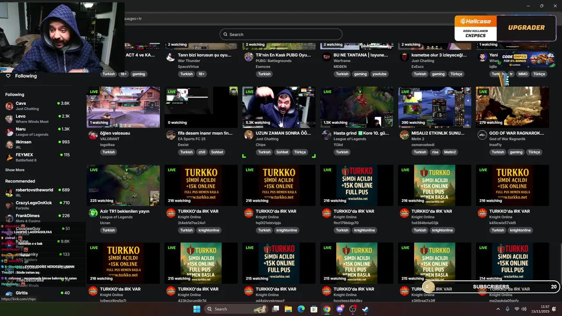The image size is (562, 316).
Task: Open the Giritis channel in the sidebar
Action: click(37, 293)
